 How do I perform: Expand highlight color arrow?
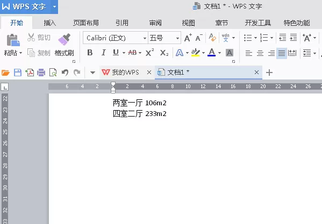coord(203,53)
